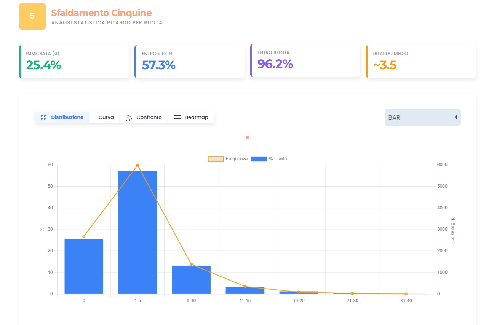
Task: Click the Sfaldamento Cinquine heading
Action: coord(101,13)
